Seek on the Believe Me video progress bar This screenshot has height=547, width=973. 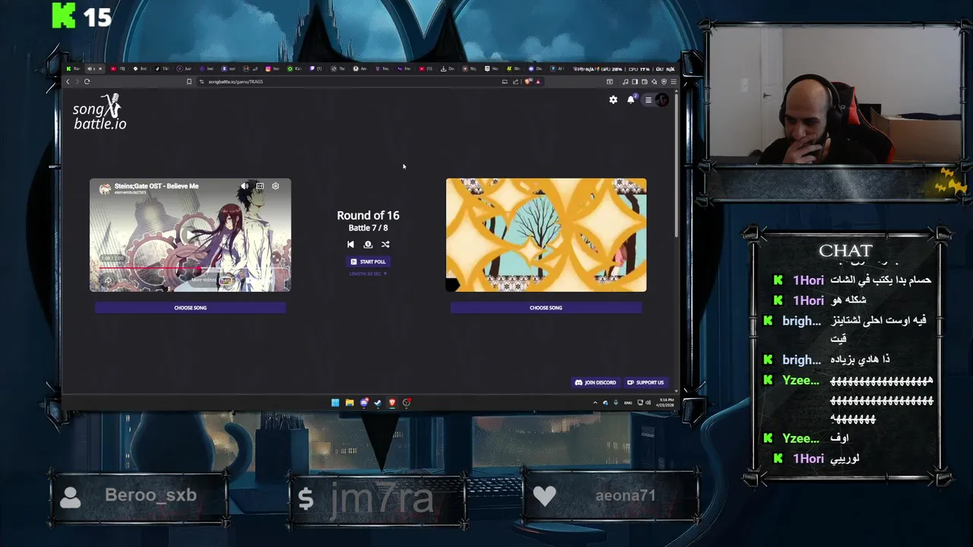click(191, 267)
